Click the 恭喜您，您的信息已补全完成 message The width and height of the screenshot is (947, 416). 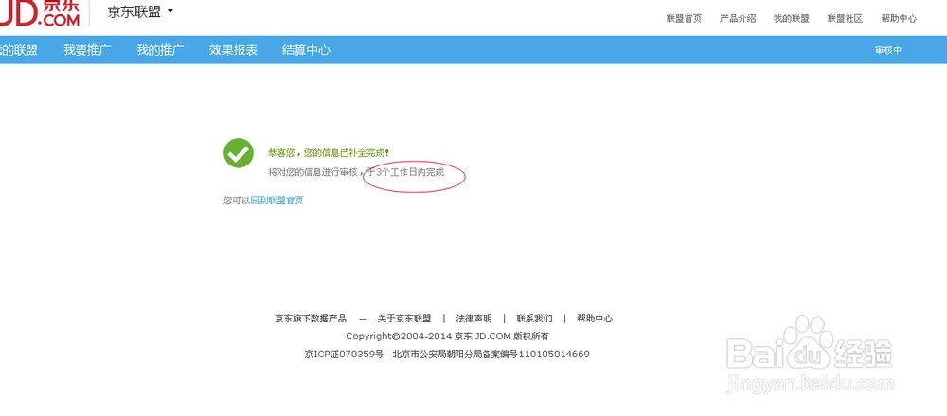[329, 153]
